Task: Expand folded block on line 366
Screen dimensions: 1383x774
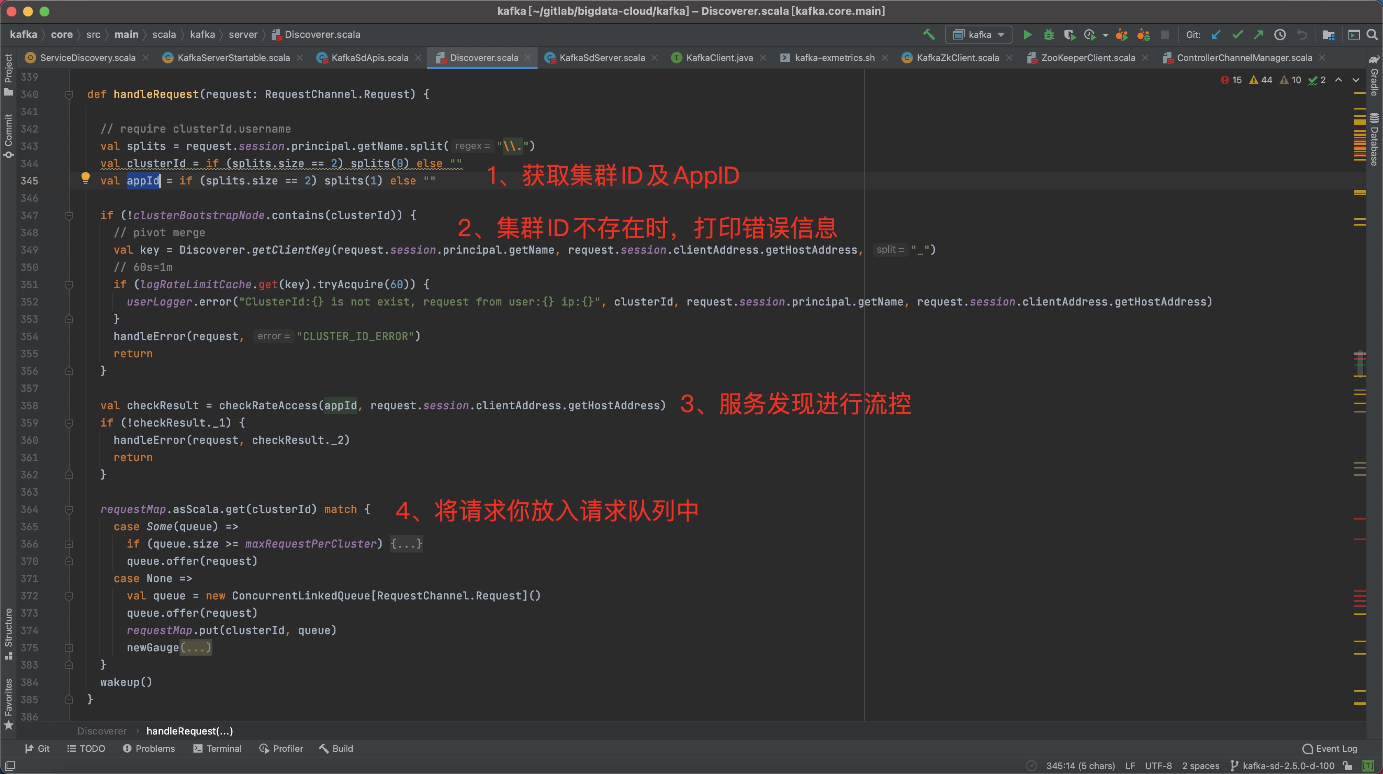Action: (69, 544)
